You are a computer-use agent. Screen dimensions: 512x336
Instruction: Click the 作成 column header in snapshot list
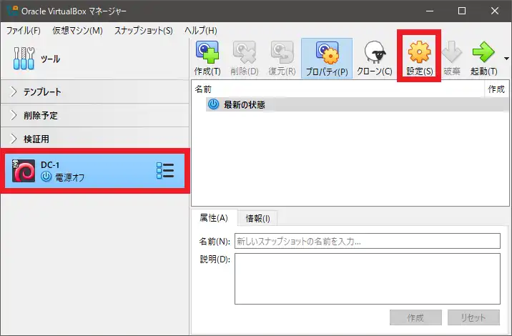point(496,89)
